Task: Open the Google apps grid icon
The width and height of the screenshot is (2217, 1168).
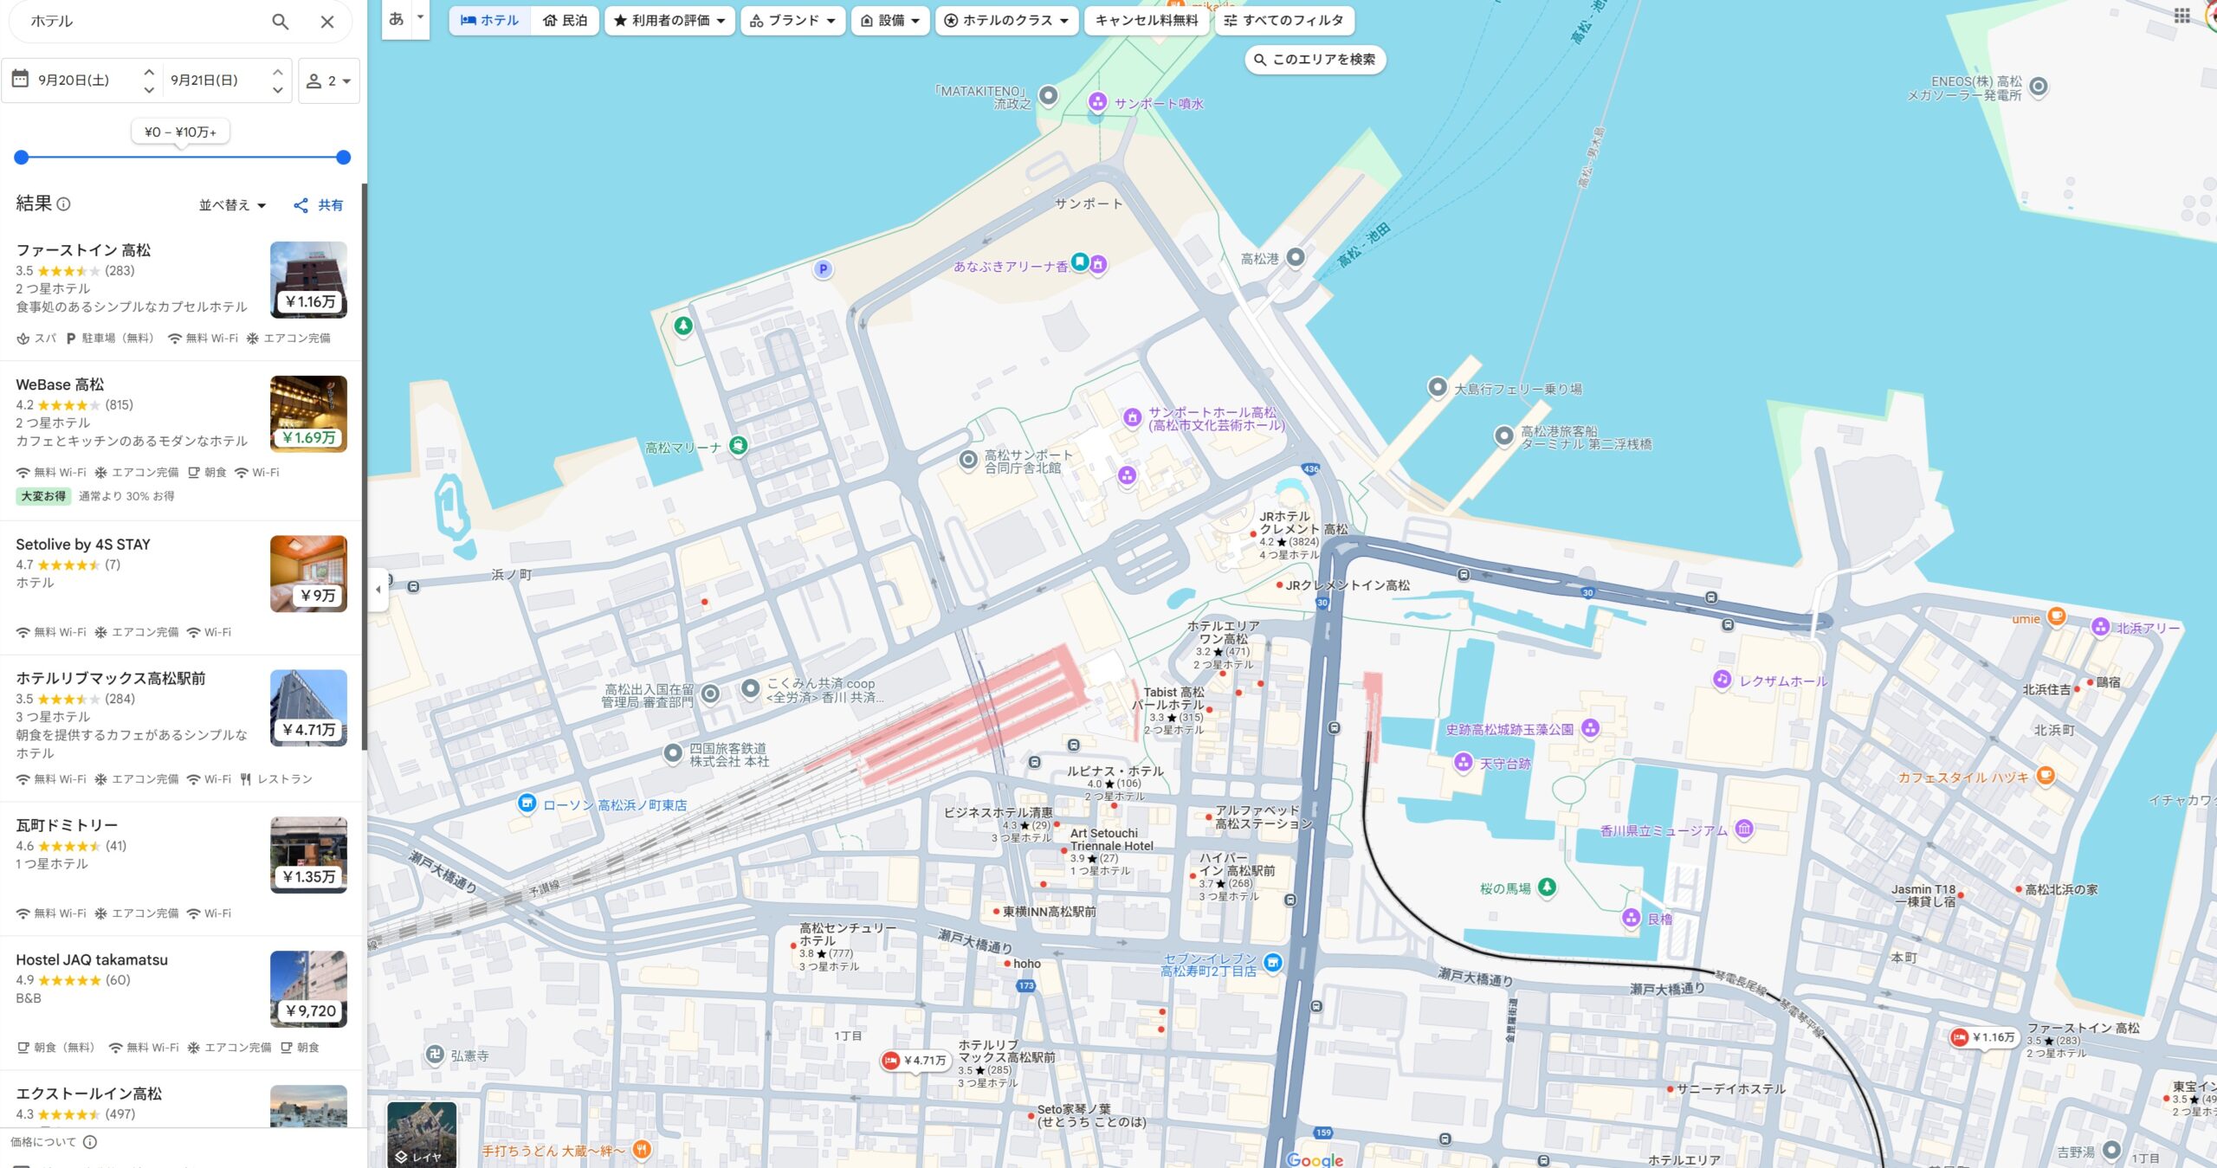Action: click(x=2181, y=16)
